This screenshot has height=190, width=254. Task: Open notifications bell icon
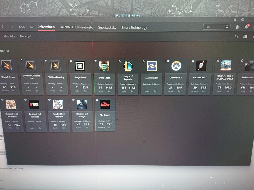pos(246,27)
